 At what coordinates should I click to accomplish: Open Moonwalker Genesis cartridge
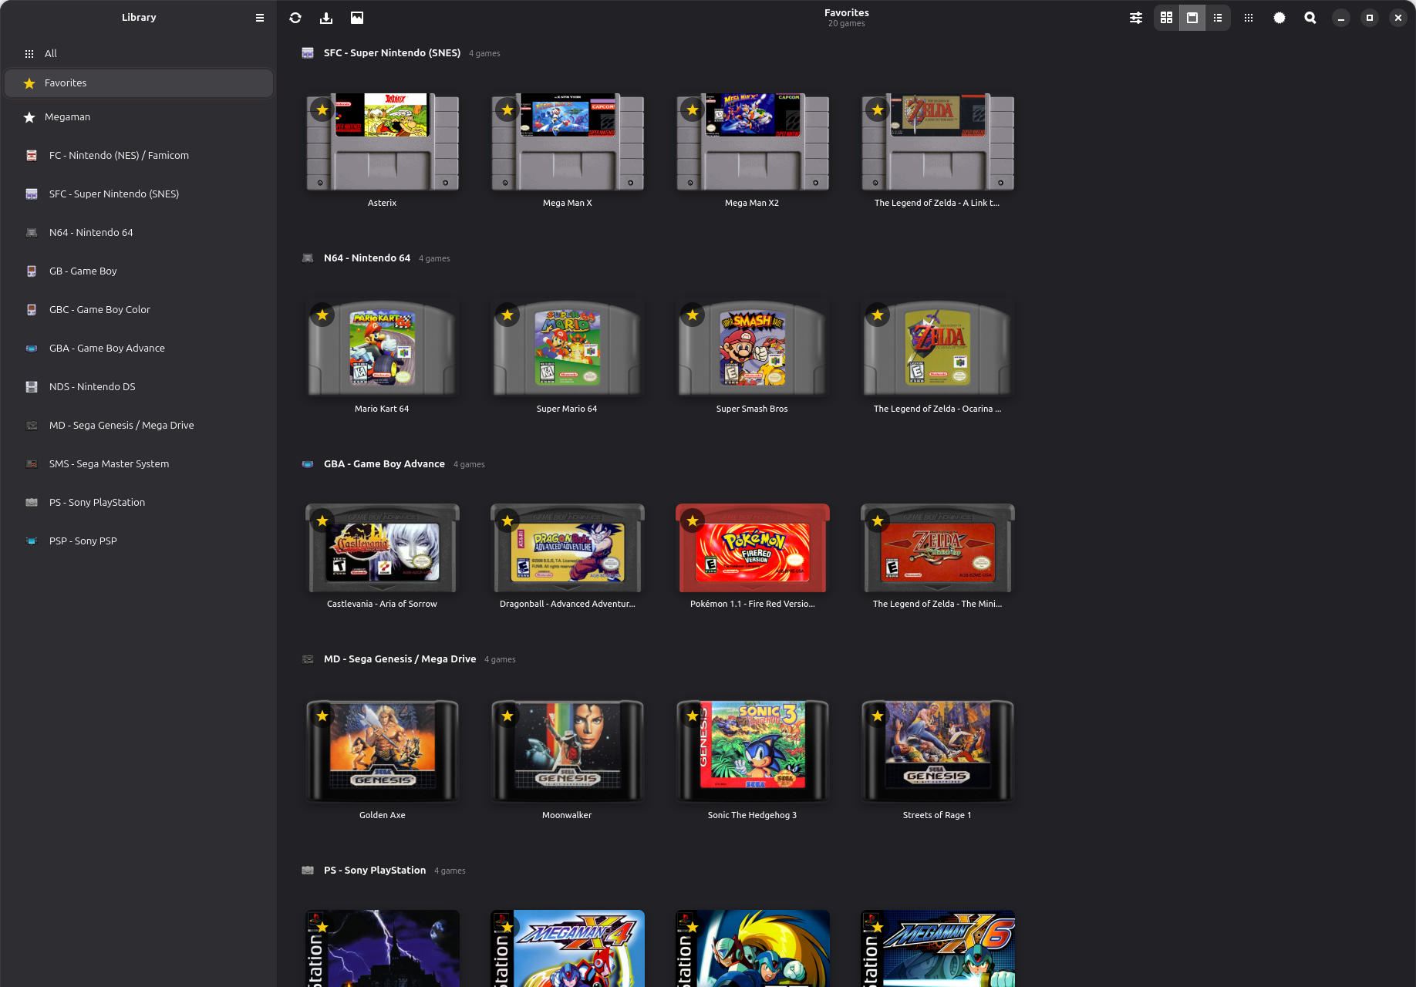[x=567, y=751]
